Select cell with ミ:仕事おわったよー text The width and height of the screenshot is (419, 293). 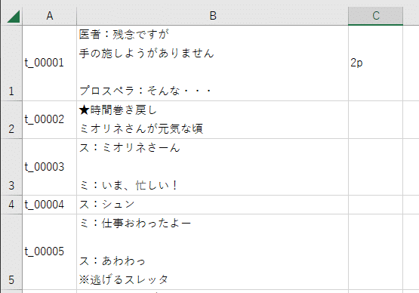(212, 251)
